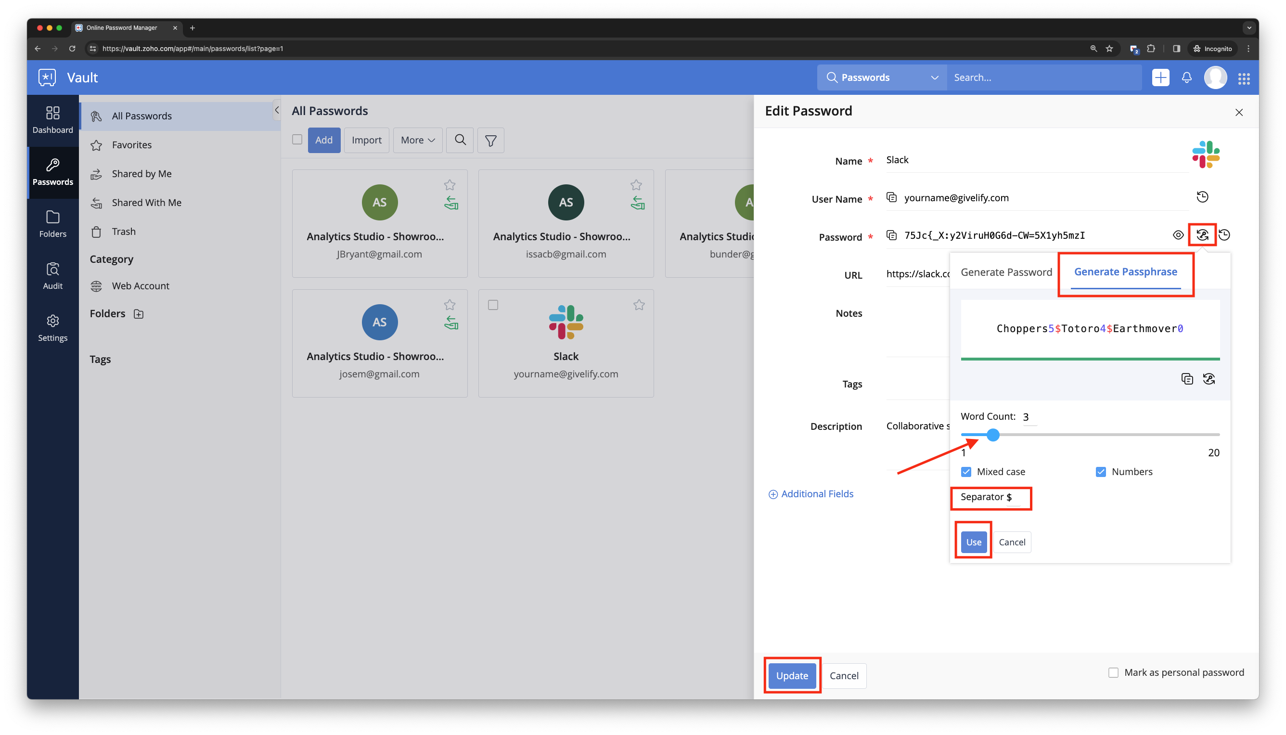1286x735 pixels.
Task: Add a new folder with plus icon
Action: click(x=138, y=314)
